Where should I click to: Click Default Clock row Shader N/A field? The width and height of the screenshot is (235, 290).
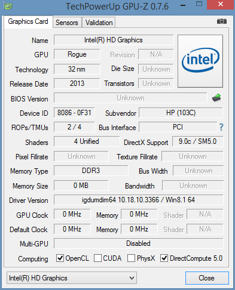(205, 229)
